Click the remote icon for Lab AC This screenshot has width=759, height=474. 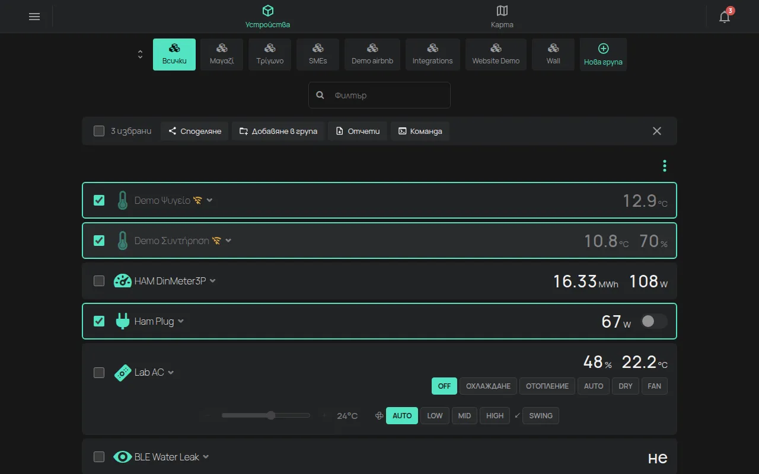(x=122, y=373)
